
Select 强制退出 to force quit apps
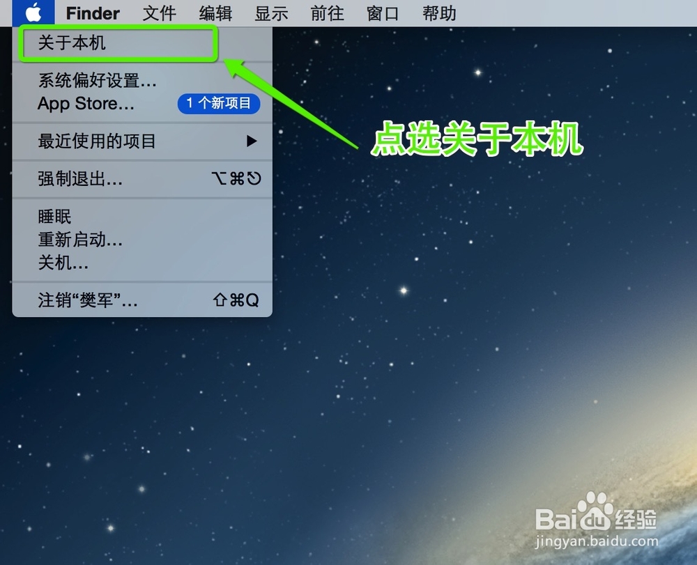(77, 179)
